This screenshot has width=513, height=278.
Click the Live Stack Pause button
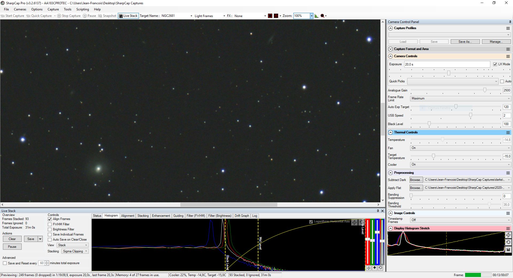(12, 247)
